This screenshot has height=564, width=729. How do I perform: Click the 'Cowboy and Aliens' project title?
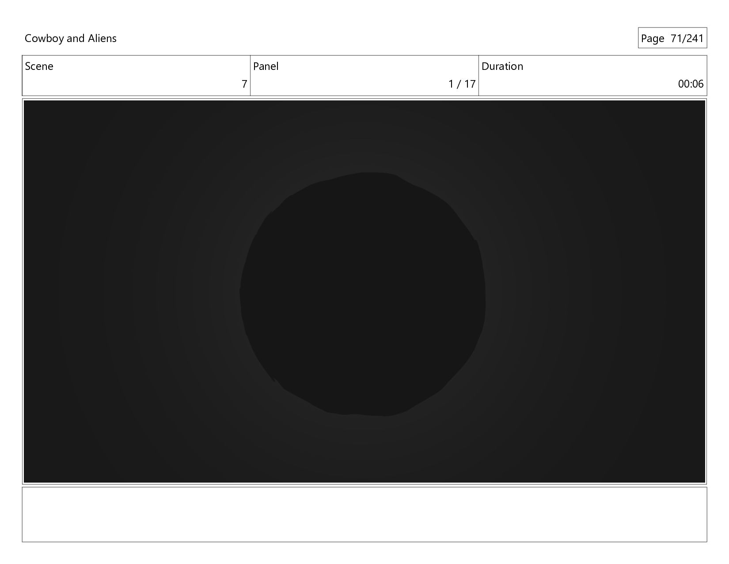pyautogui.click(x=71, y=38)
